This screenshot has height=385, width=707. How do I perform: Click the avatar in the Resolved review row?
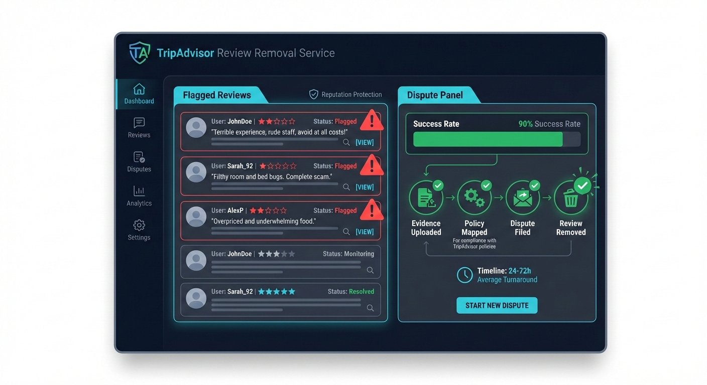(x=196, y=298)
